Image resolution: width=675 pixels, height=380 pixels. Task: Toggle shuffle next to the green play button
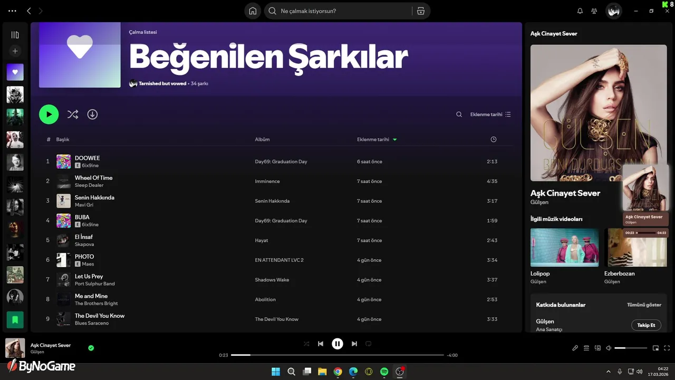[x=73, y=115]
